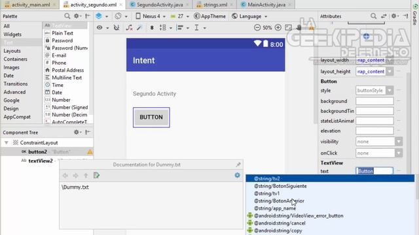419x235 pixels.
Task: Open Attributes settings gear
Action: (394, 16)
